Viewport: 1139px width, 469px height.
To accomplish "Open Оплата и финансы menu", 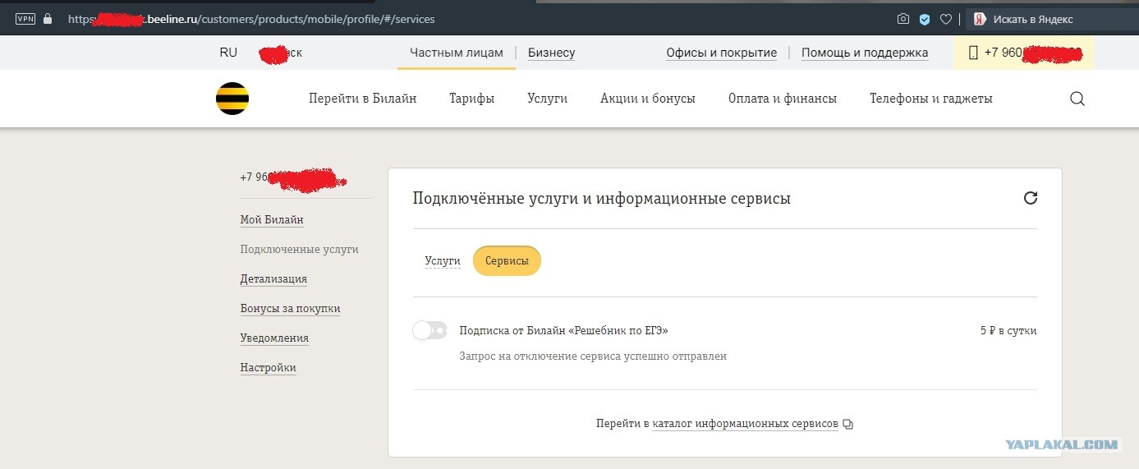I will pos(783,99).
